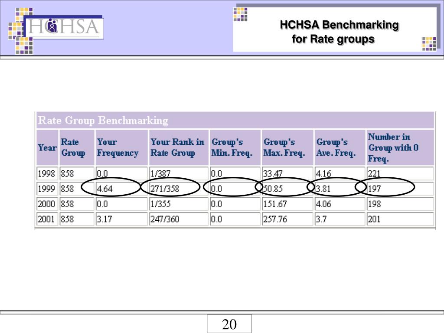This screenshot has width=444, height=333.
Task: Select the year cell '2000'
Action: coord(47,204)
